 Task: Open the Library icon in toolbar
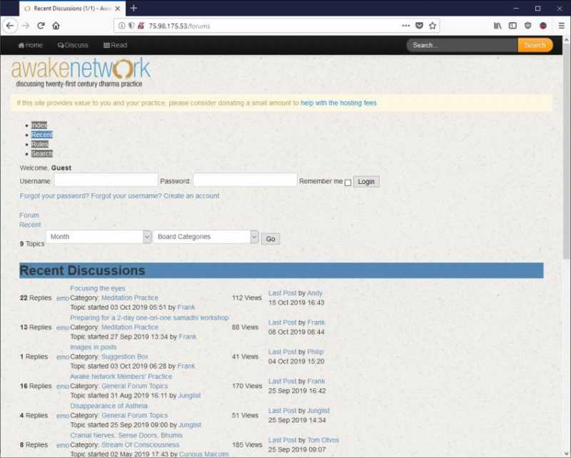[497, 26]
